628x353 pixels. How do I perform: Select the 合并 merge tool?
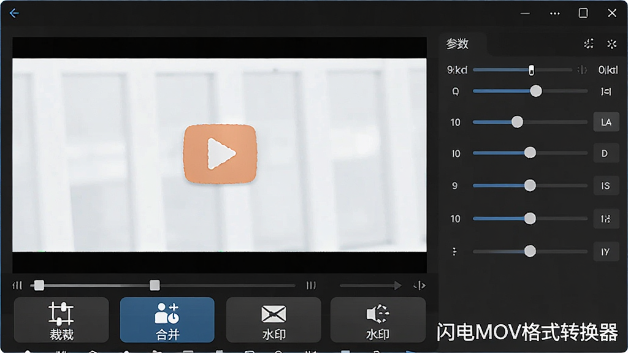167,320
